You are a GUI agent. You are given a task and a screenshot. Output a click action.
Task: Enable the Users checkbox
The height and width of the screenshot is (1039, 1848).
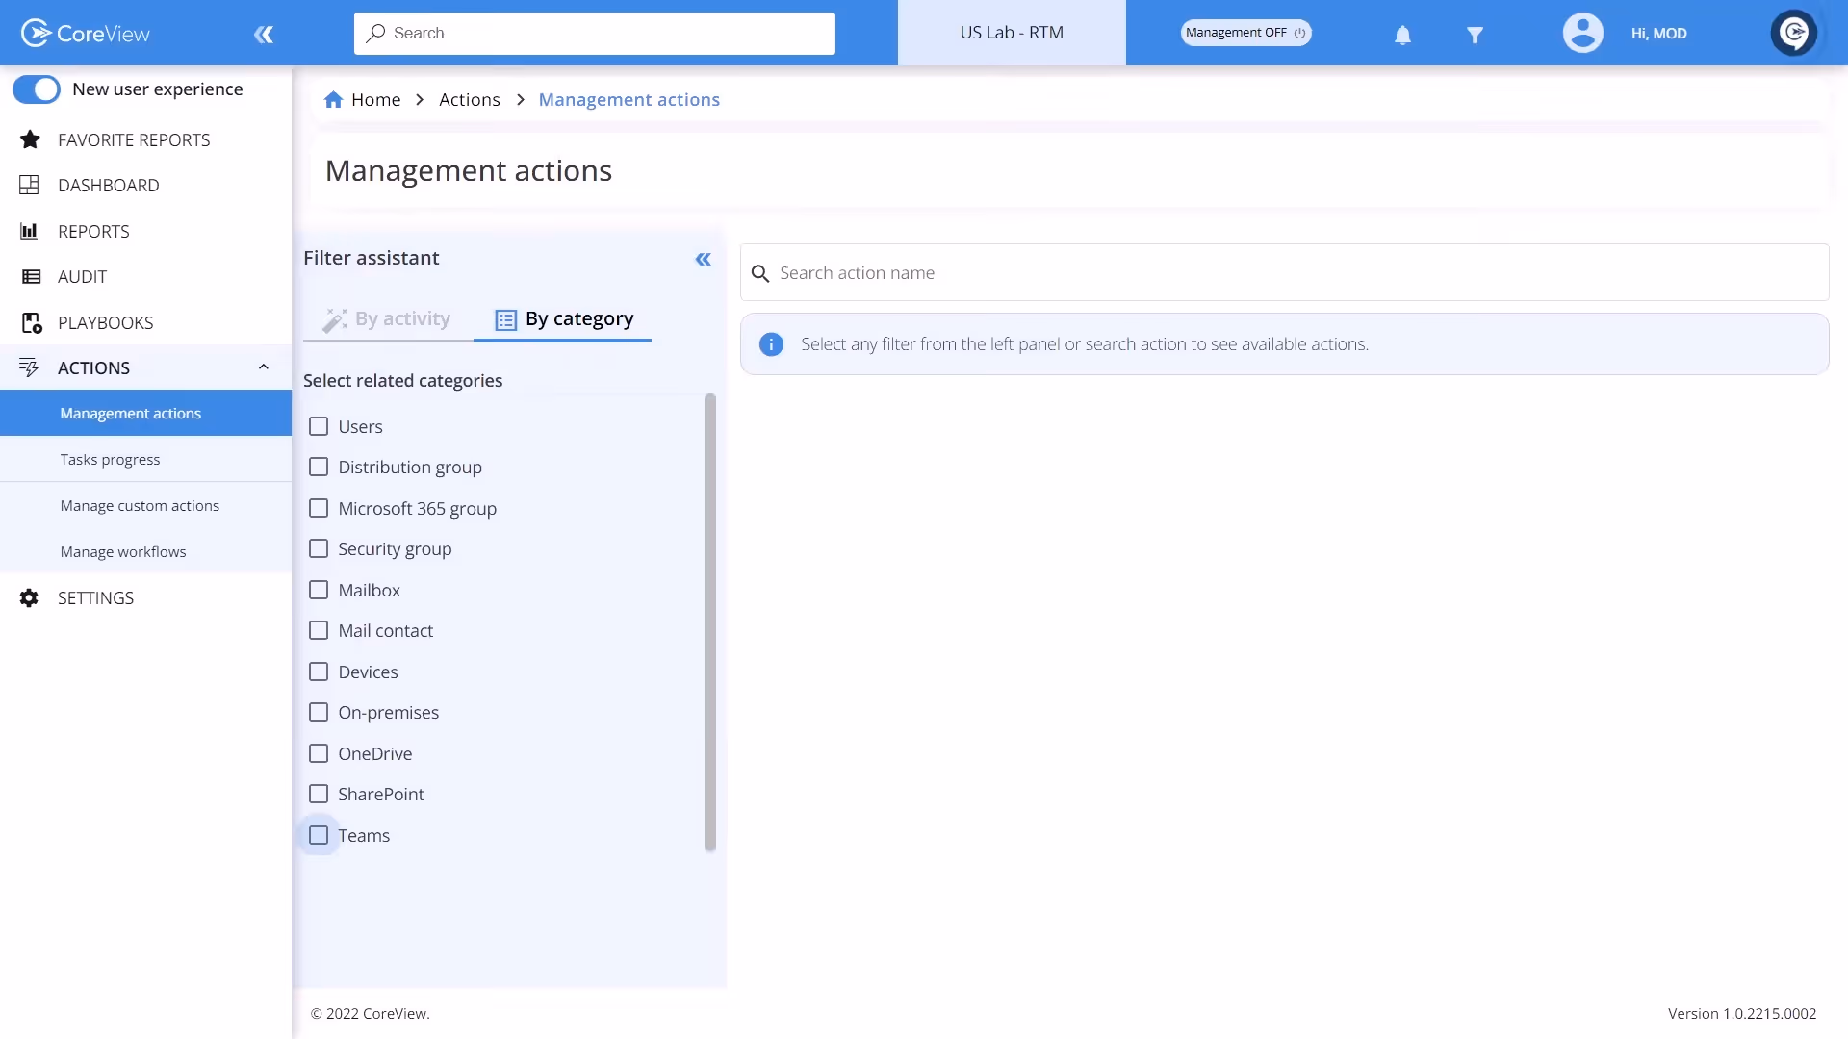pos(319,426)
